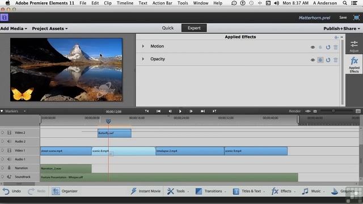Viewport: 363px width, 204px height.
Task: Open the Organizer
Action: click(65, 191)
